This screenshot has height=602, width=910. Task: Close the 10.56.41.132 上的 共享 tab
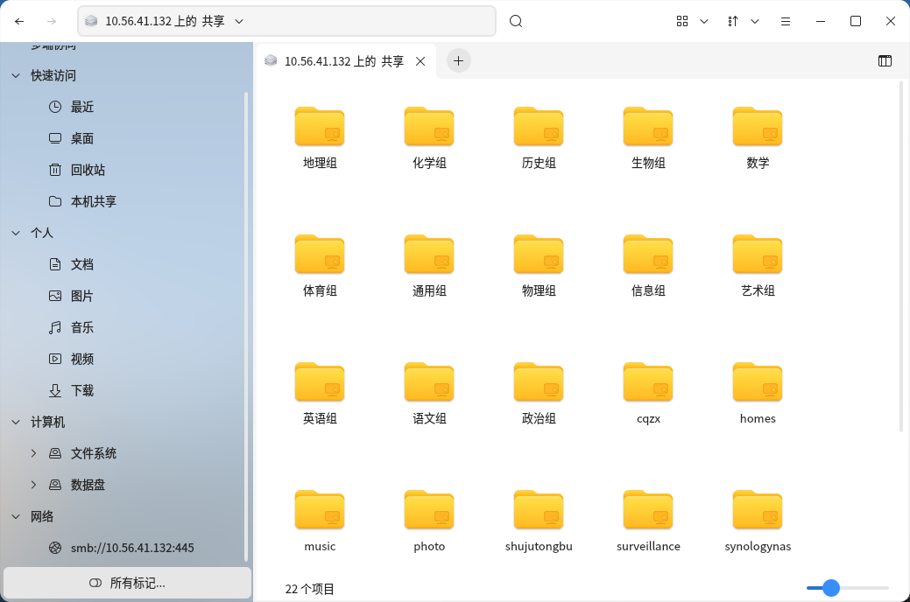coord(420,61)
